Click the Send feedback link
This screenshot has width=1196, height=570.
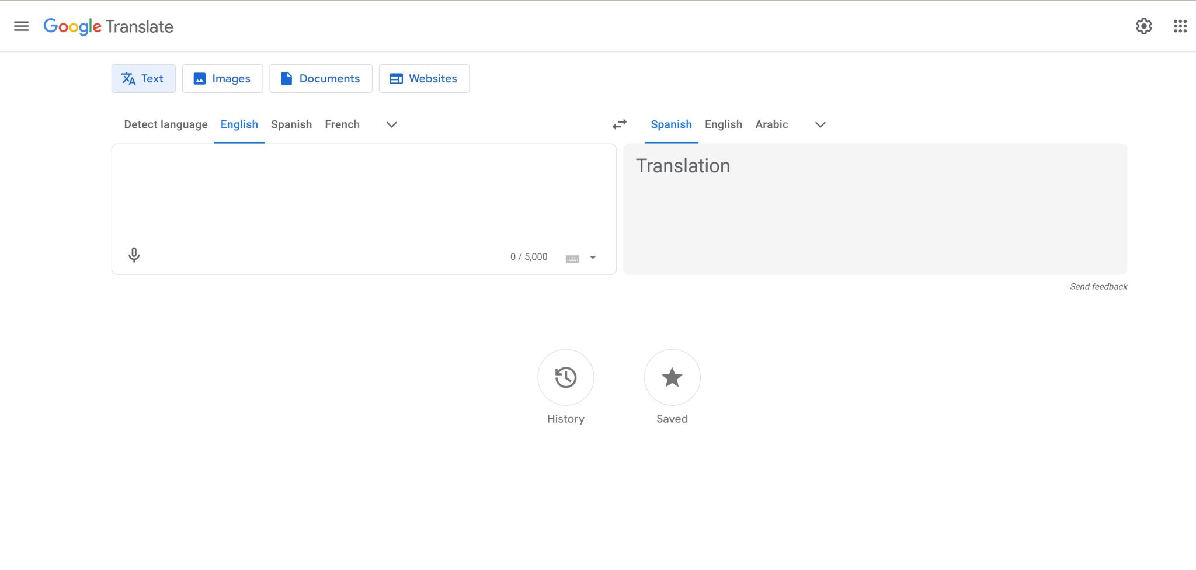pos(1098,286)
